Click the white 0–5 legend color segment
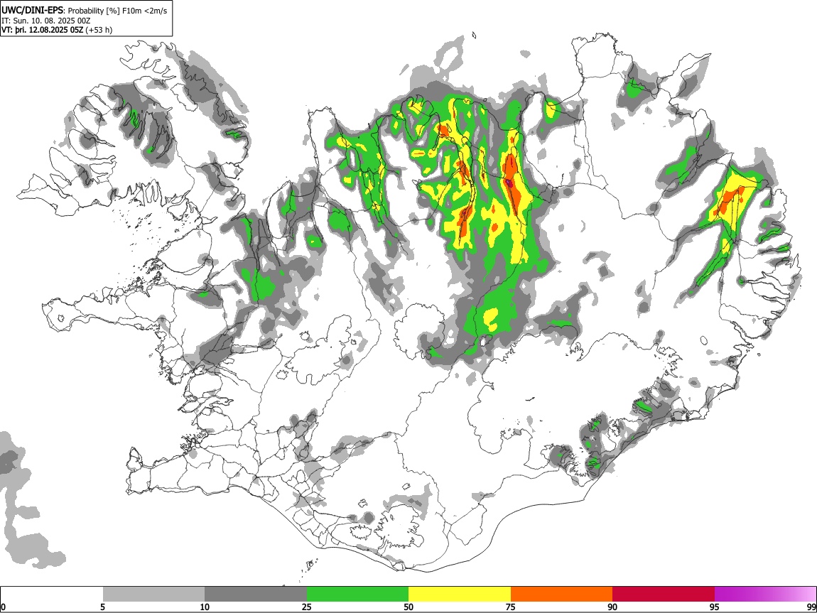The width and height of the screenshot is (817, 613). click(52, 595)
